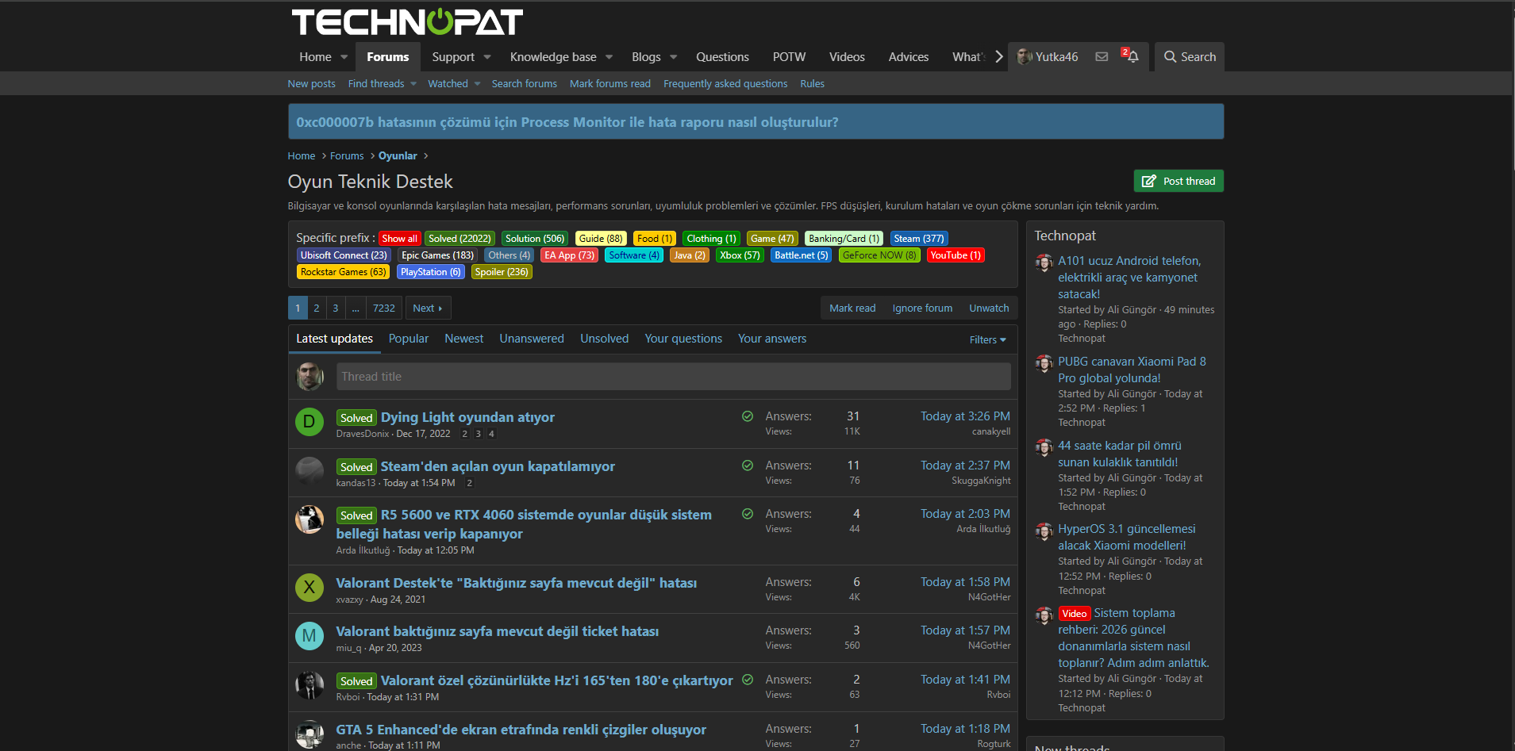Expand the Knowledge base dropdown arrow
Image resolution: width=1515 pixels, height=751 pixels.
(609, 57)
